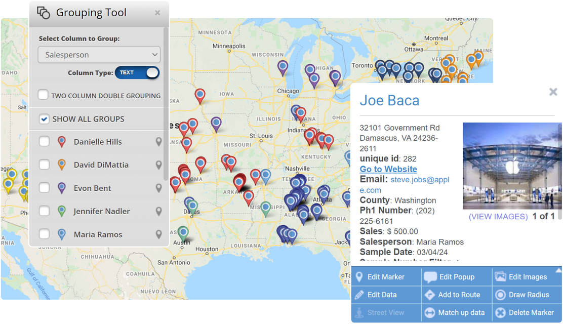Click the Add to Route arrow icon
Screen dimensions: 563x324
pos(431,295)
